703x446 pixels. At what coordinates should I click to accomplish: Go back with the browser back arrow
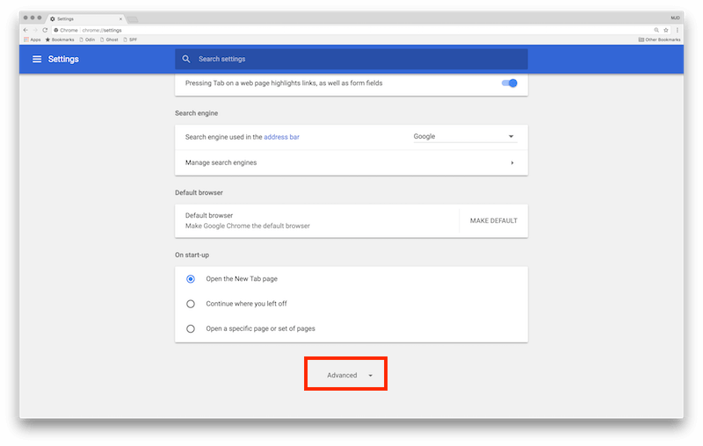[25, 30]
